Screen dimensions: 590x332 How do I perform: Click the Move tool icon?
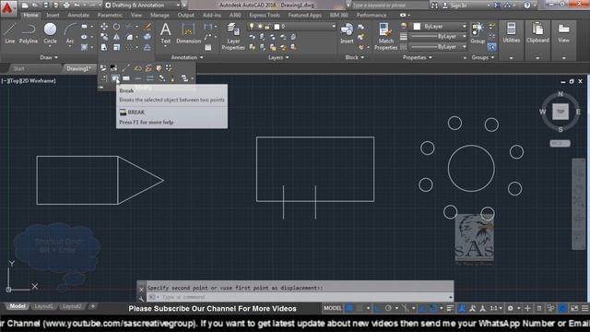tap(104, 27)
